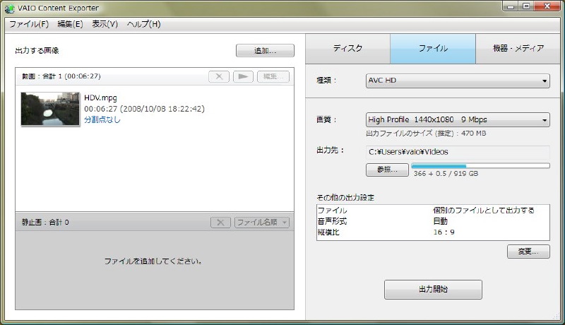
Task: Open the ファイル(F) menu
Action: click(29, 24)
